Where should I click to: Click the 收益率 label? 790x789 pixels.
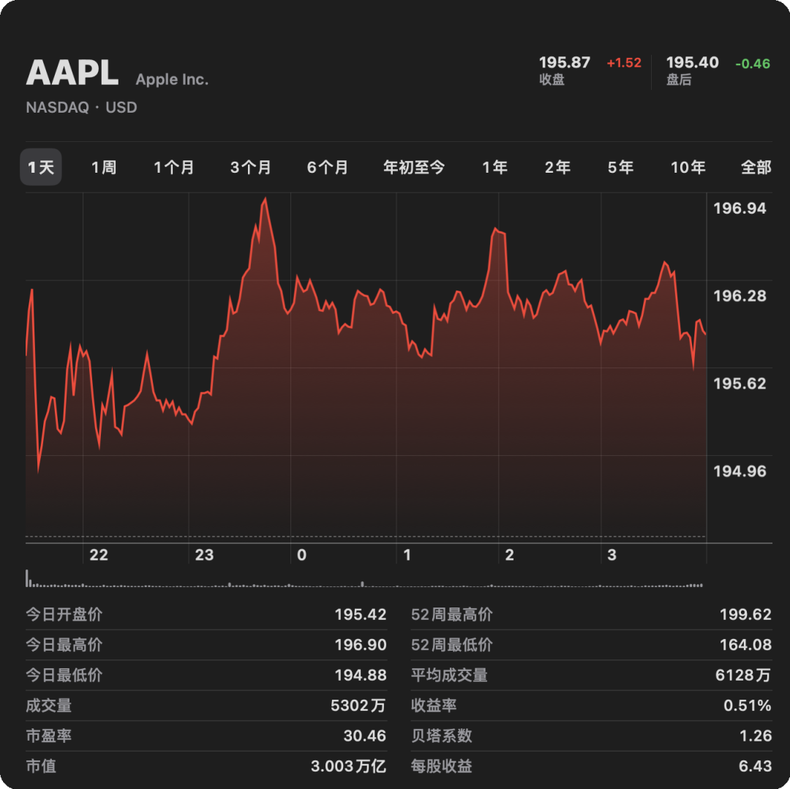(434, 706)
